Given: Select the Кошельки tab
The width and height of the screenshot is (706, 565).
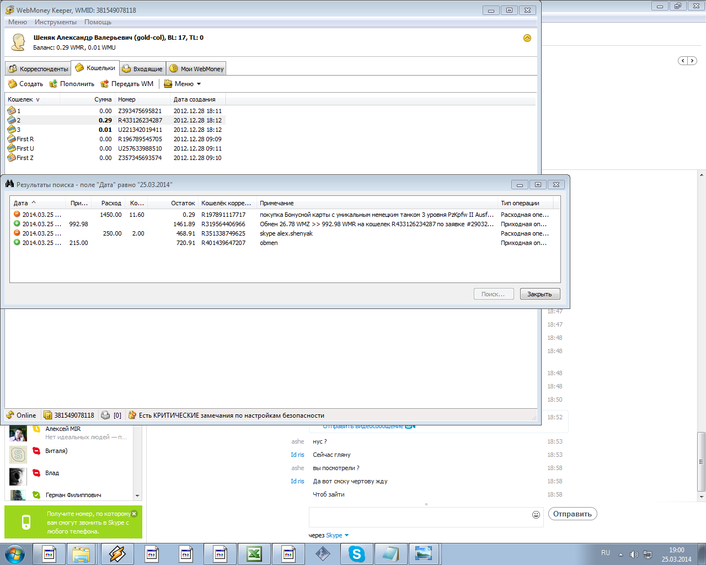Looking at the screenshot, I should point(95,68).
